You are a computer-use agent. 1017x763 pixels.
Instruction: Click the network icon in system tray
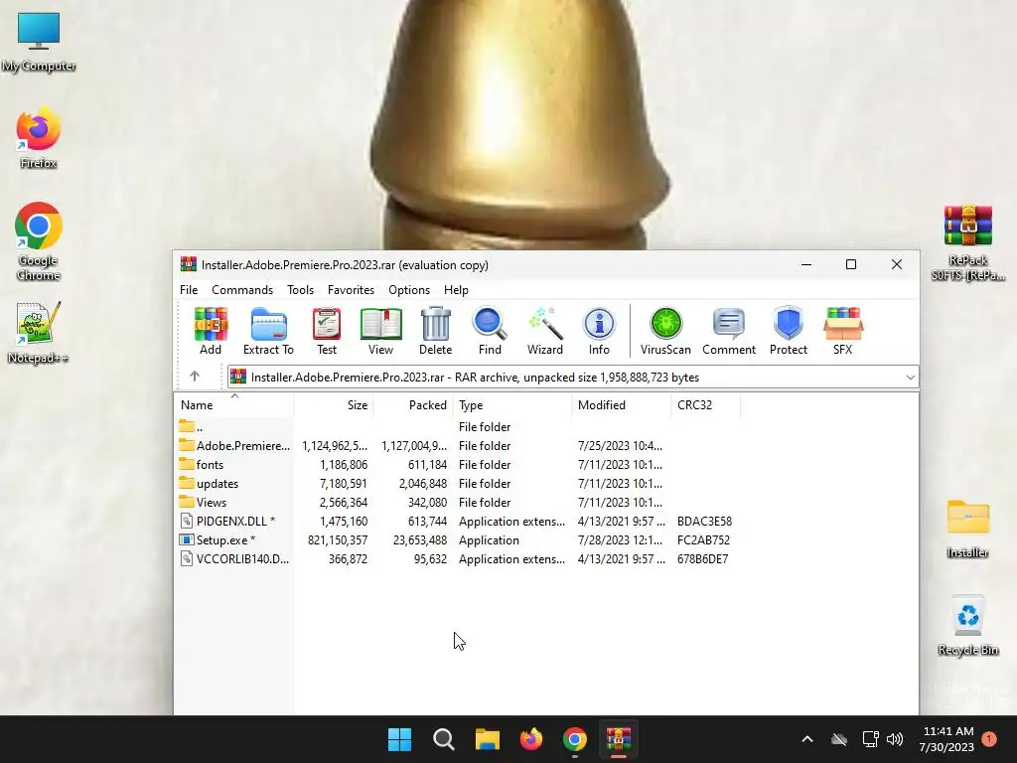click(x=870, y=739)
